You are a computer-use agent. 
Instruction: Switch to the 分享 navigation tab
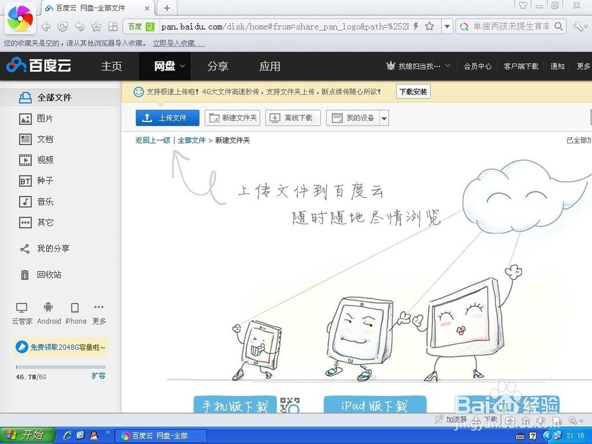(x=218, y=66)
